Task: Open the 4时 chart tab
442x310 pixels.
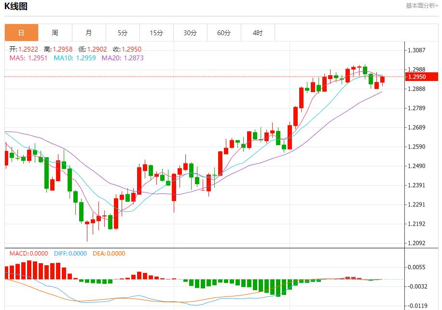Action: click(x=258, y=33)
